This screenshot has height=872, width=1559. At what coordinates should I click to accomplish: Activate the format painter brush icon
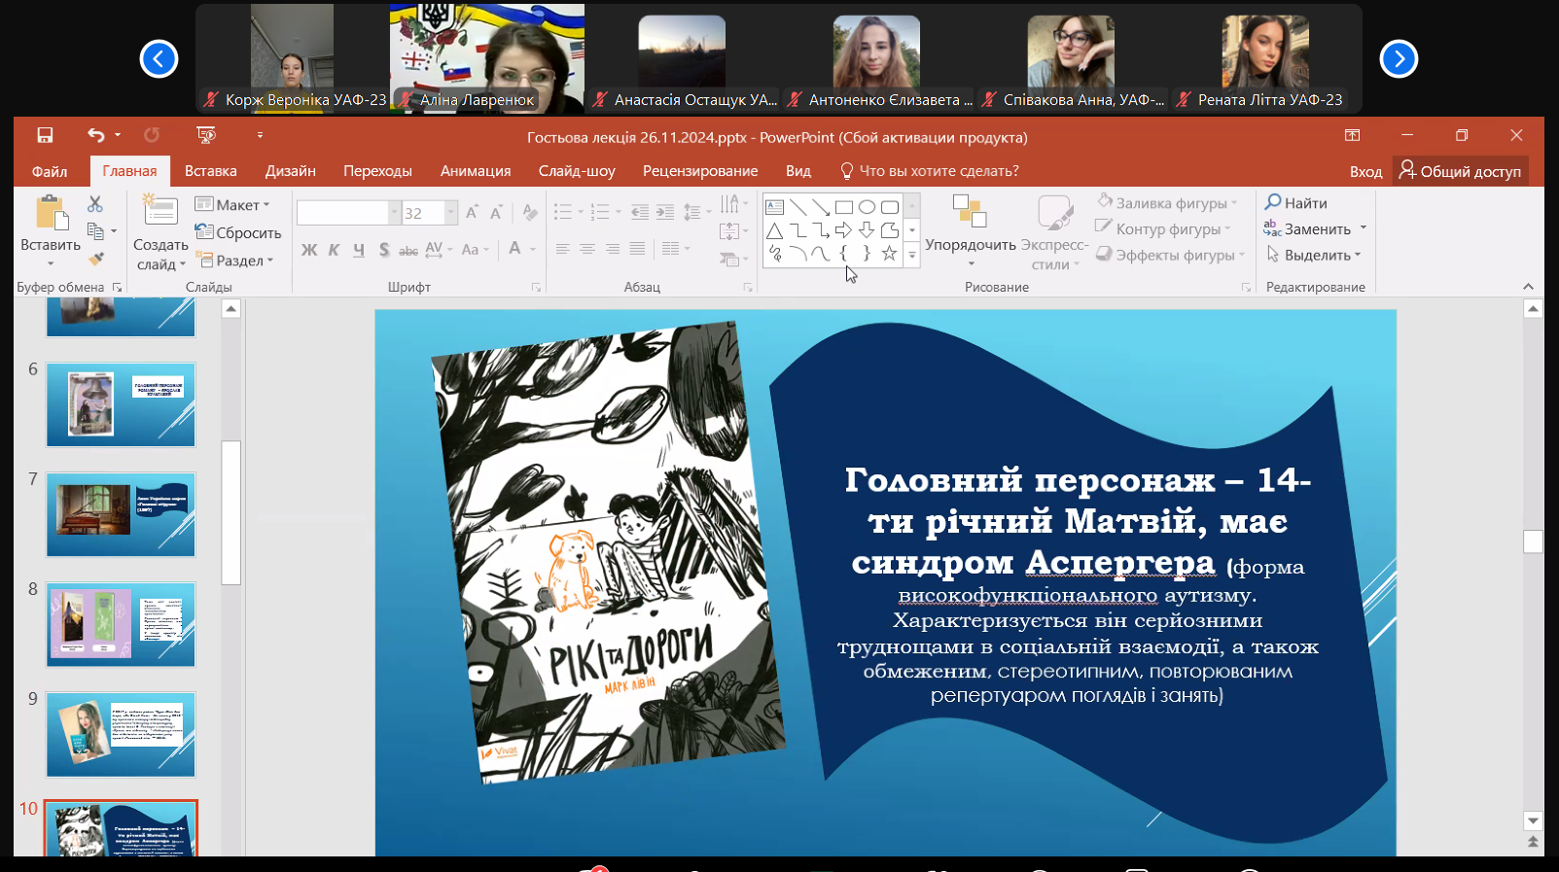coord(95,259)
